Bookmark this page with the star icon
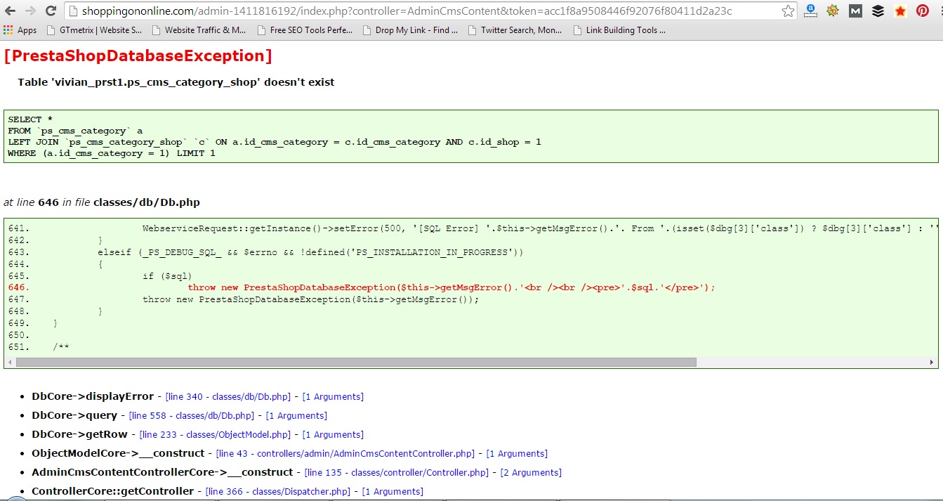The image size is (943, 501). pos(788,11)
